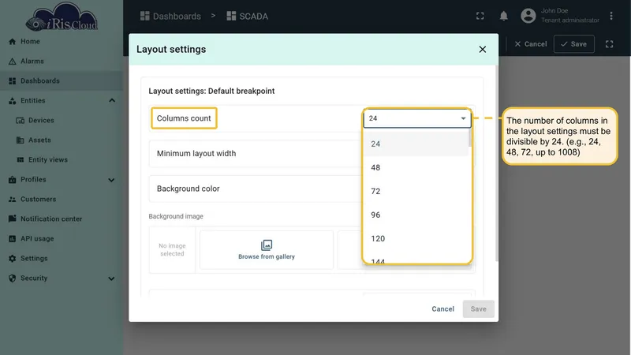
Task: Click Cancel in Layout settings dialog
Action: pyautogui.click(x=442, y=309)
